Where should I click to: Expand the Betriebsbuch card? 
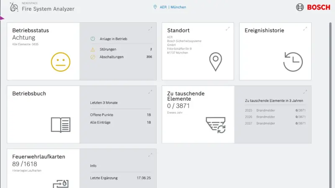150,92
